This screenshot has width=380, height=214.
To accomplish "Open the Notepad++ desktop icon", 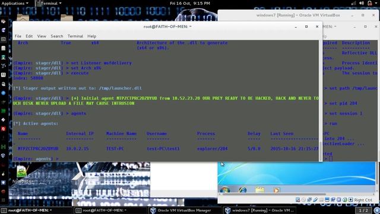I will tap(22, 174).
